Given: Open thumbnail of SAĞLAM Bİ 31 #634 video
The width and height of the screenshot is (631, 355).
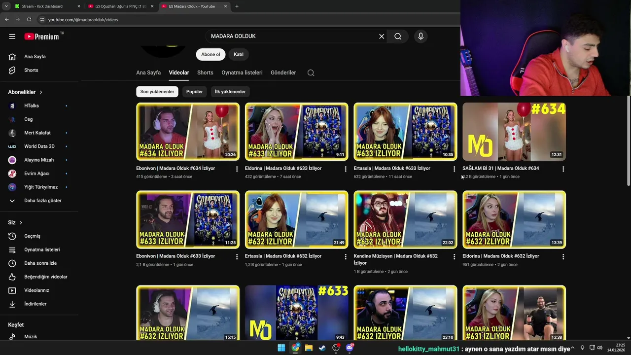Looking at the screenshot, I should tap(514, 132).
